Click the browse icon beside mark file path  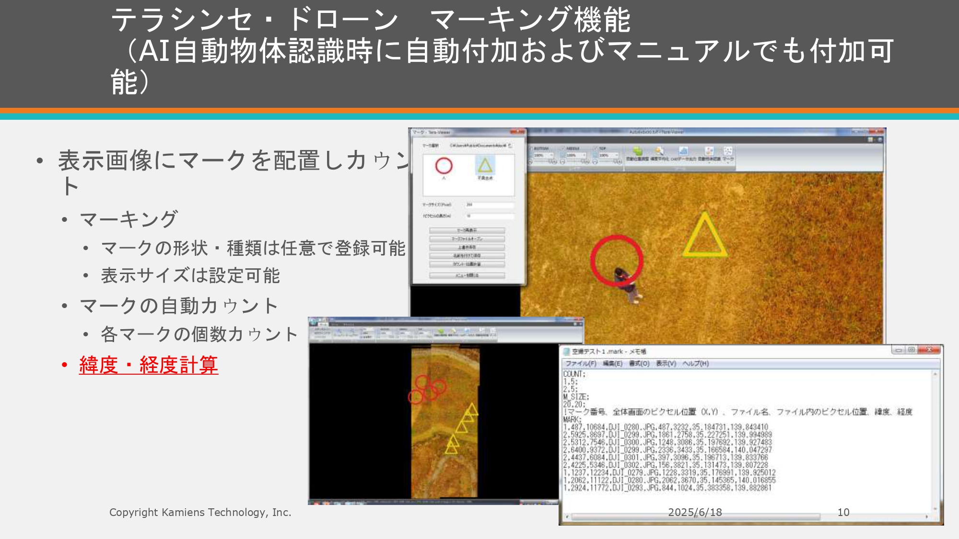(510, 145)
